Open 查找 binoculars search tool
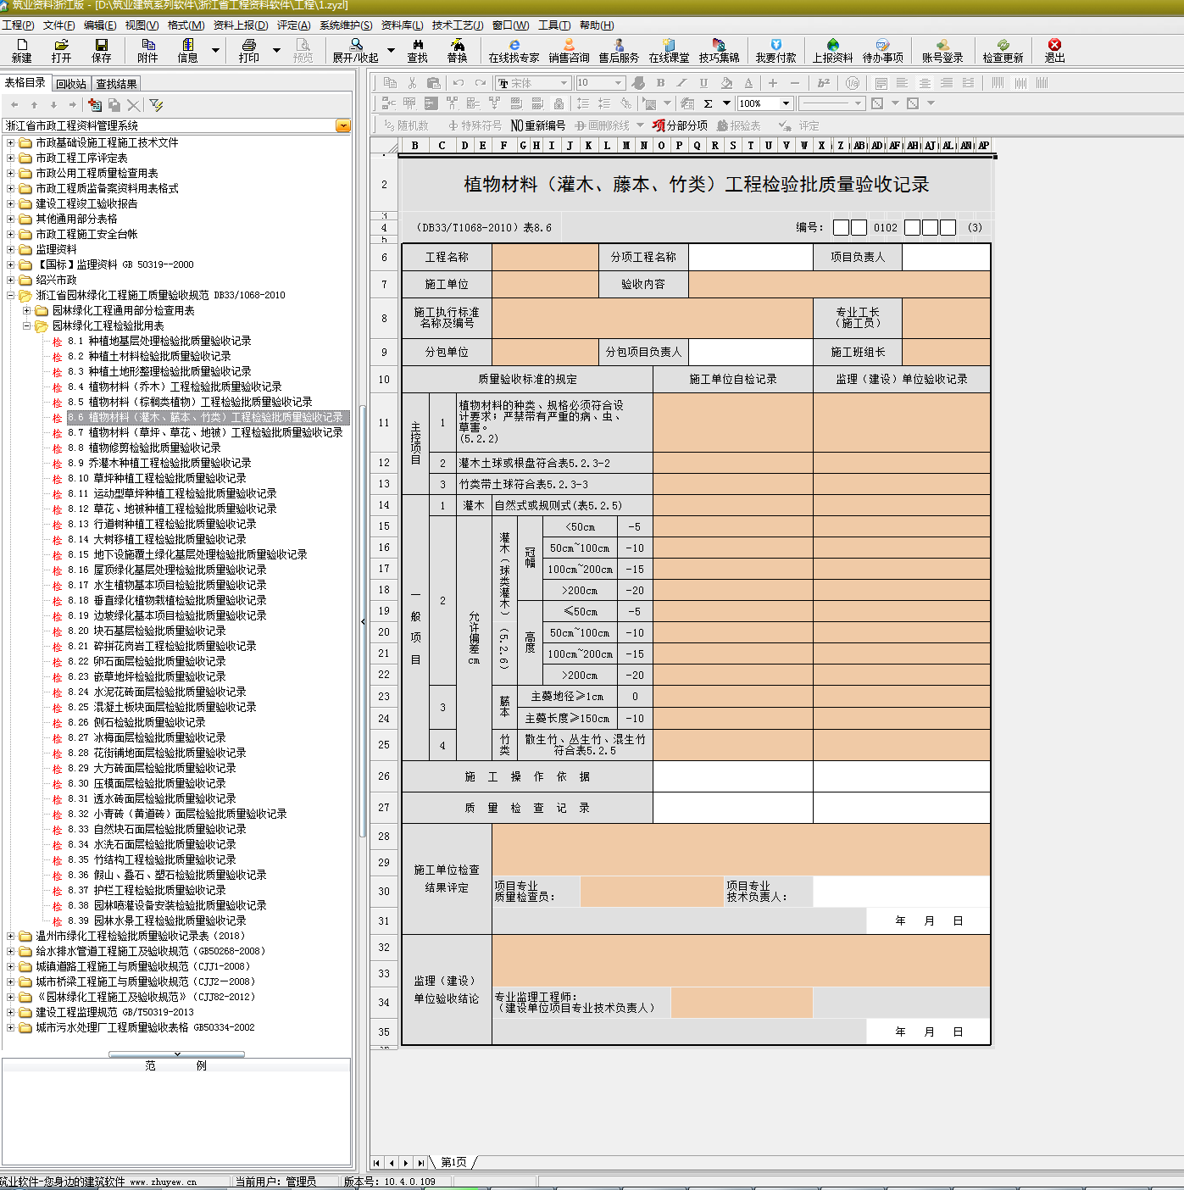Viewport: 1184px width, 1190px height. coord(418,50)
